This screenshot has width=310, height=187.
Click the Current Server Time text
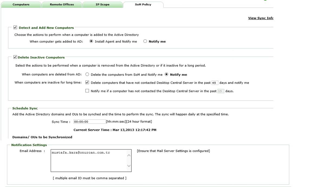click(x=115, y=130)
